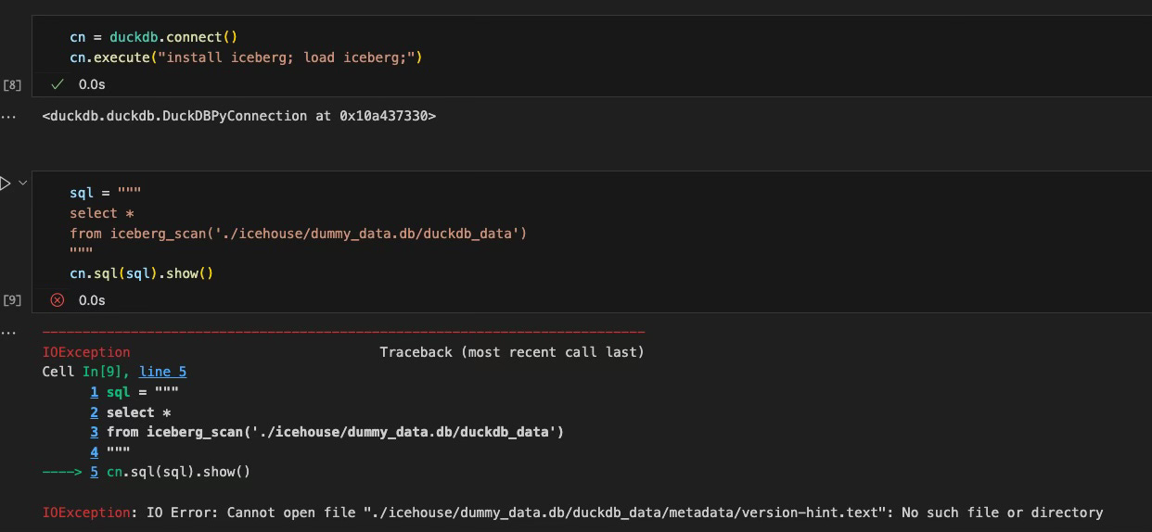Open output actions ellipsis for cell 9 error

pyautogui.click(x=8, y=332)
